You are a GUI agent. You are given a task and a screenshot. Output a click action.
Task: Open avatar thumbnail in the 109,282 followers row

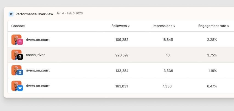[16, 39]
